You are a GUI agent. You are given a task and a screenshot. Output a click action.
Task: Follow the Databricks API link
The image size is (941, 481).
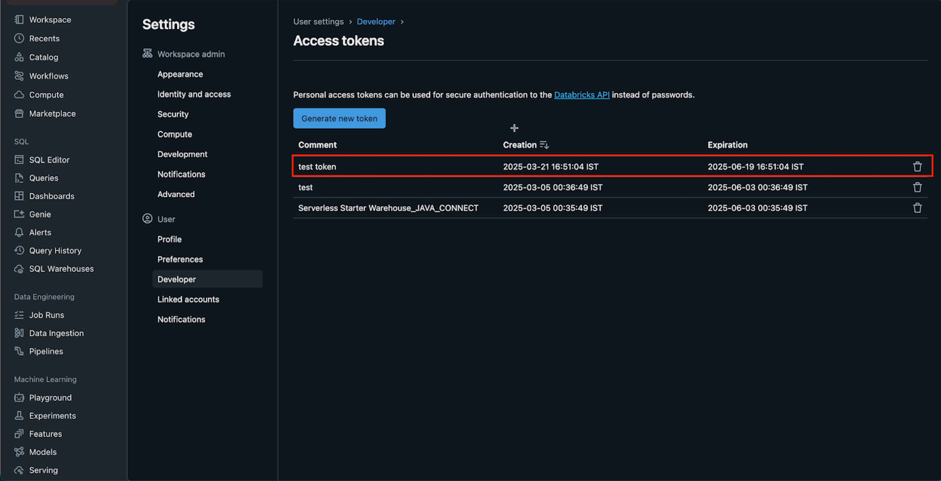point(582,95)
